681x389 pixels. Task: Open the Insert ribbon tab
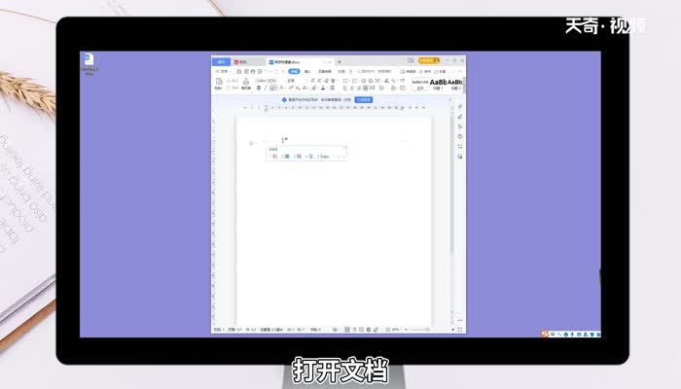point(307,71)
